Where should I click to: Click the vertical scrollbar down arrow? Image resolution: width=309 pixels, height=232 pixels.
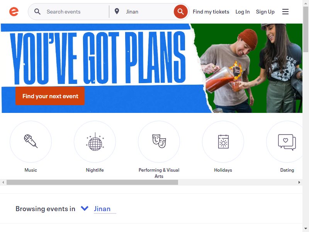point(306,229)
